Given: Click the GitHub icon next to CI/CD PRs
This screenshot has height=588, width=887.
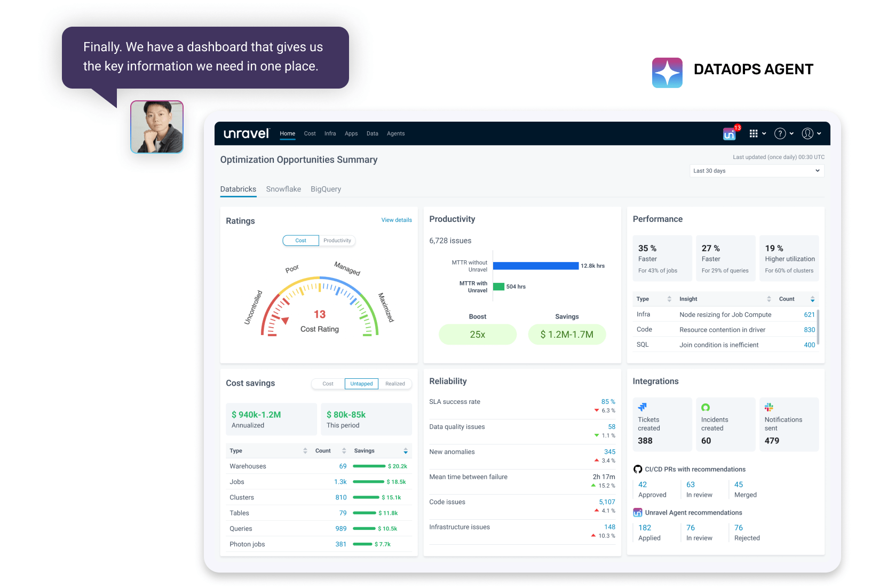Looking at the screenshot, I should point(638,469).
